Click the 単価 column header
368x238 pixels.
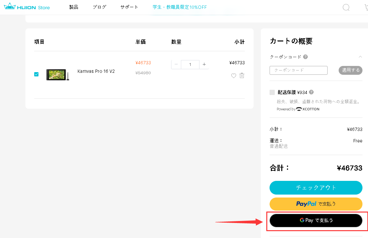click(140, 42)
